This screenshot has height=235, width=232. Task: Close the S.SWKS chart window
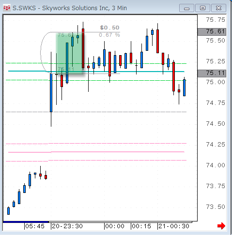(x=218, y=8)
